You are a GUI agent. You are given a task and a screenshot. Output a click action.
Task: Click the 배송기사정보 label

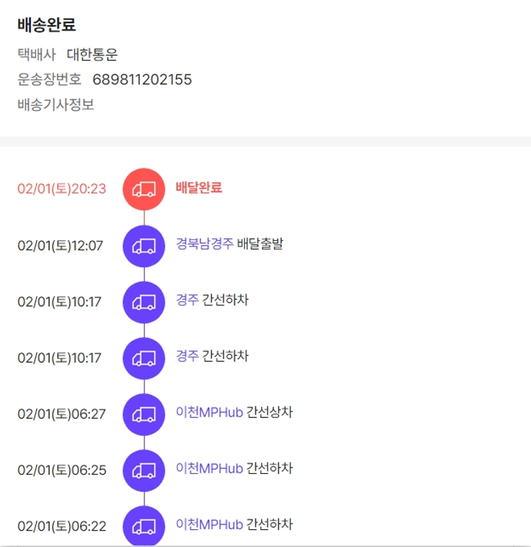pos(56,105)
